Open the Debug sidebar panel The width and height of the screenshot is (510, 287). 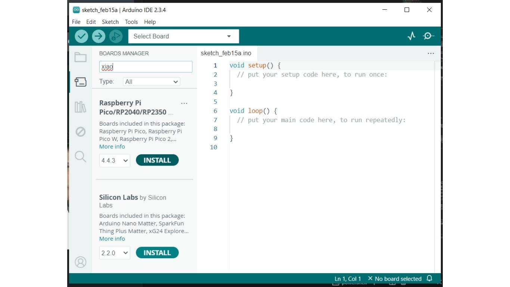pos(81,132)
